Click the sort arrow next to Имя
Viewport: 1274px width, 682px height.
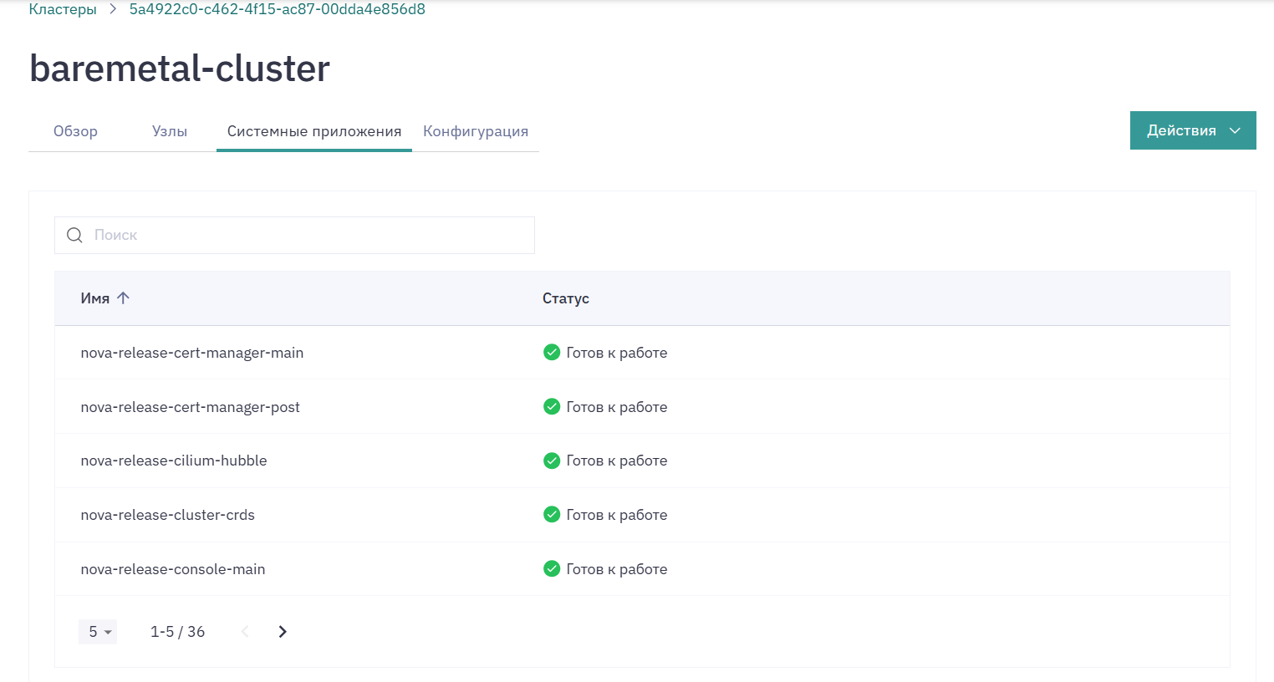tap(123, 298)
